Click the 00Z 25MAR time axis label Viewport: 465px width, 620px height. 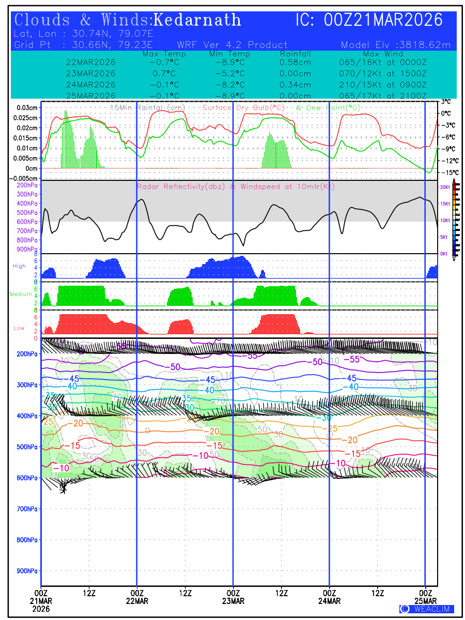(x=426, y=597)
